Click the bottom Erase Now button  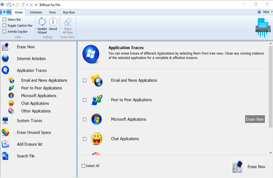click(x=250, y=167)
